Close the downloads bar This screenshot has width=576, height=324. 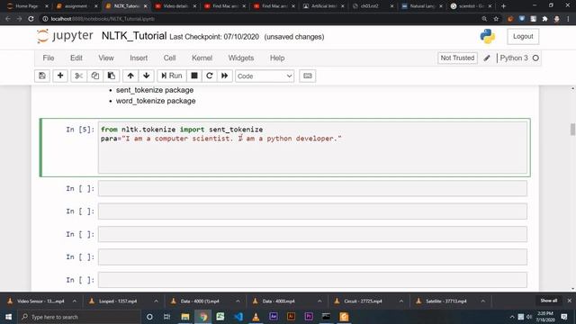coord(569,301)
